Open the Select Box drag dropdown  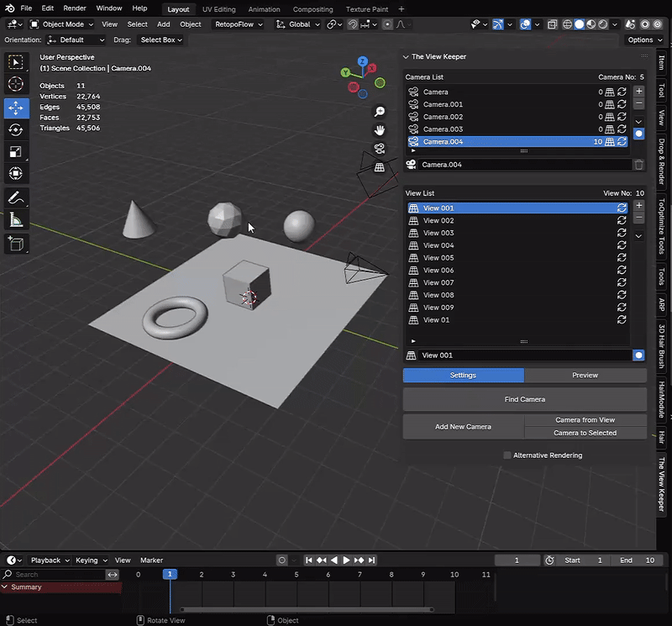pos(160,39)
